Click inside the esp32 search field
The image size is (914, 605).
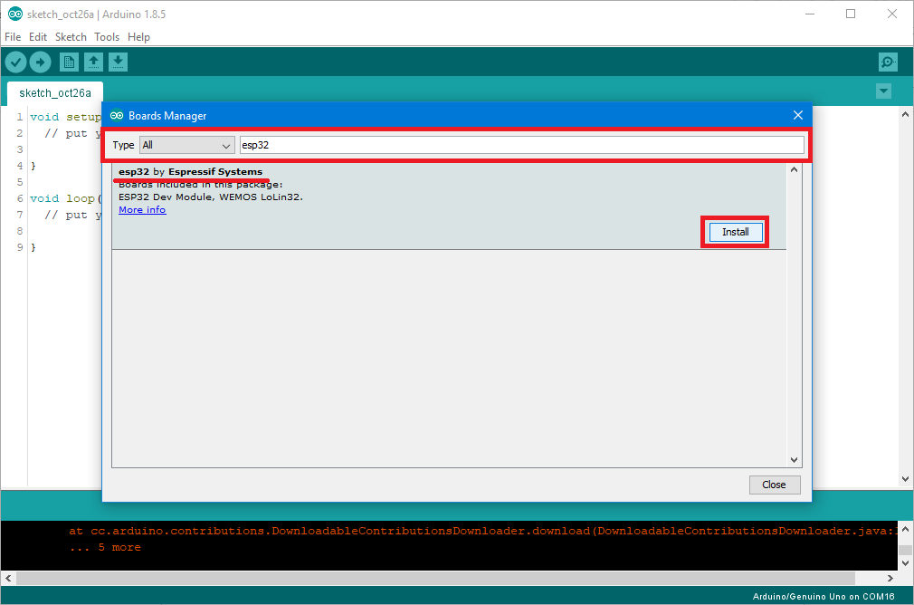point(520,144)
